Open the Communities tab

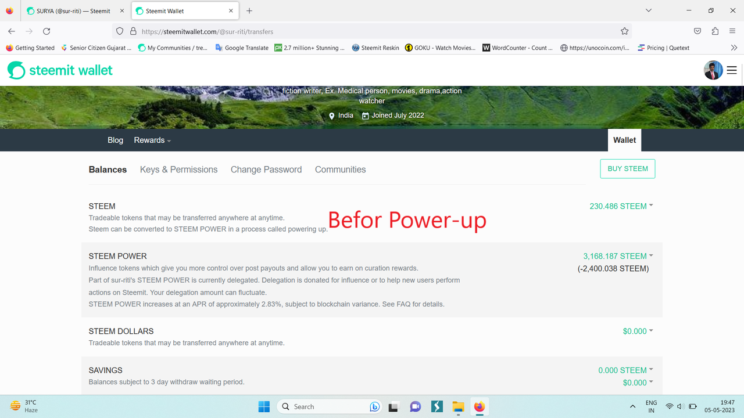click(x=341, y=170)
